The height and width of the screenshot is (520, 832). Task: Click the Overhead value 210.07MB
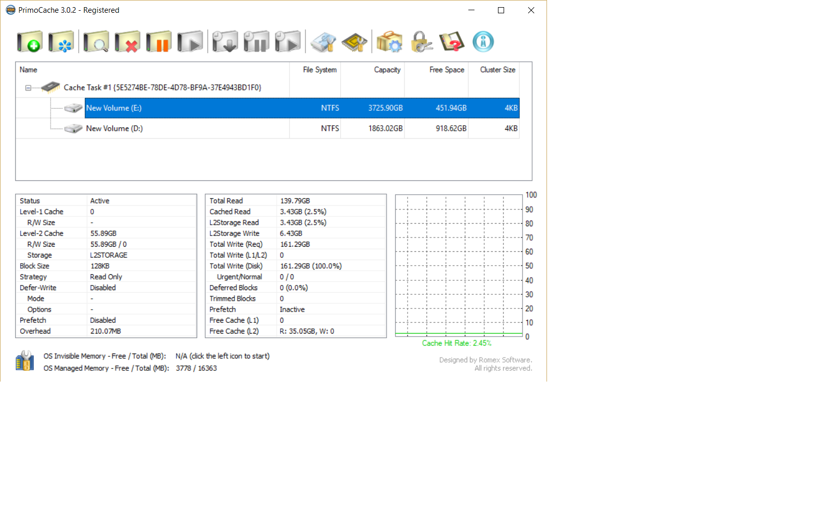tap(106, 331)
